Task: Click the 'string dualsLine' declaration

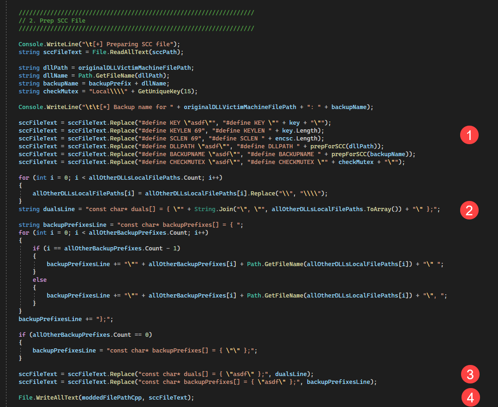Action: tap(46, 209)
